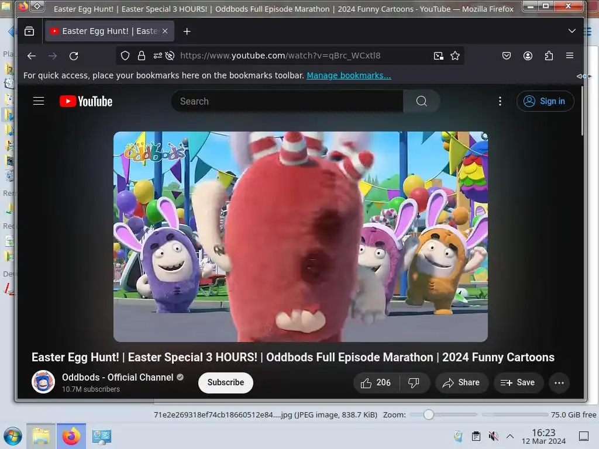This screenshot has height=449, width=599.
Task: Open clock showing 16:23
Action: click(543, 436)
